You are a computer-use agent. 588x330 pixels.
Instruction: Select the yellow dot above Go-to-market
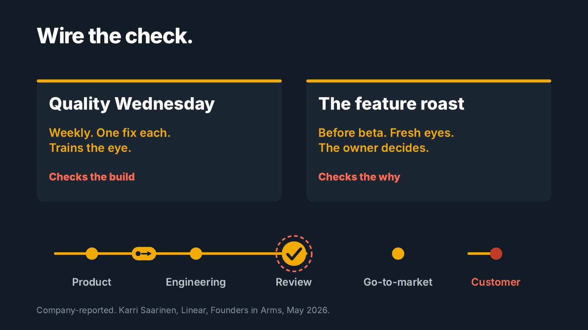tap(398, 253)
